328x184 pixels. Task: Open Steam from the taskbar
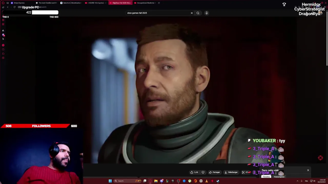pos(218,181)
